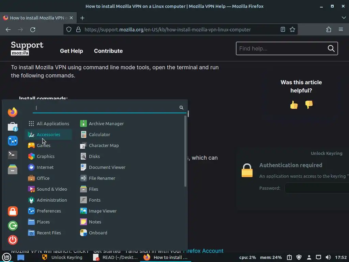The image size is (349, 262).
Task: Click the shield update manager tray icon
Action: coord(299,257)
